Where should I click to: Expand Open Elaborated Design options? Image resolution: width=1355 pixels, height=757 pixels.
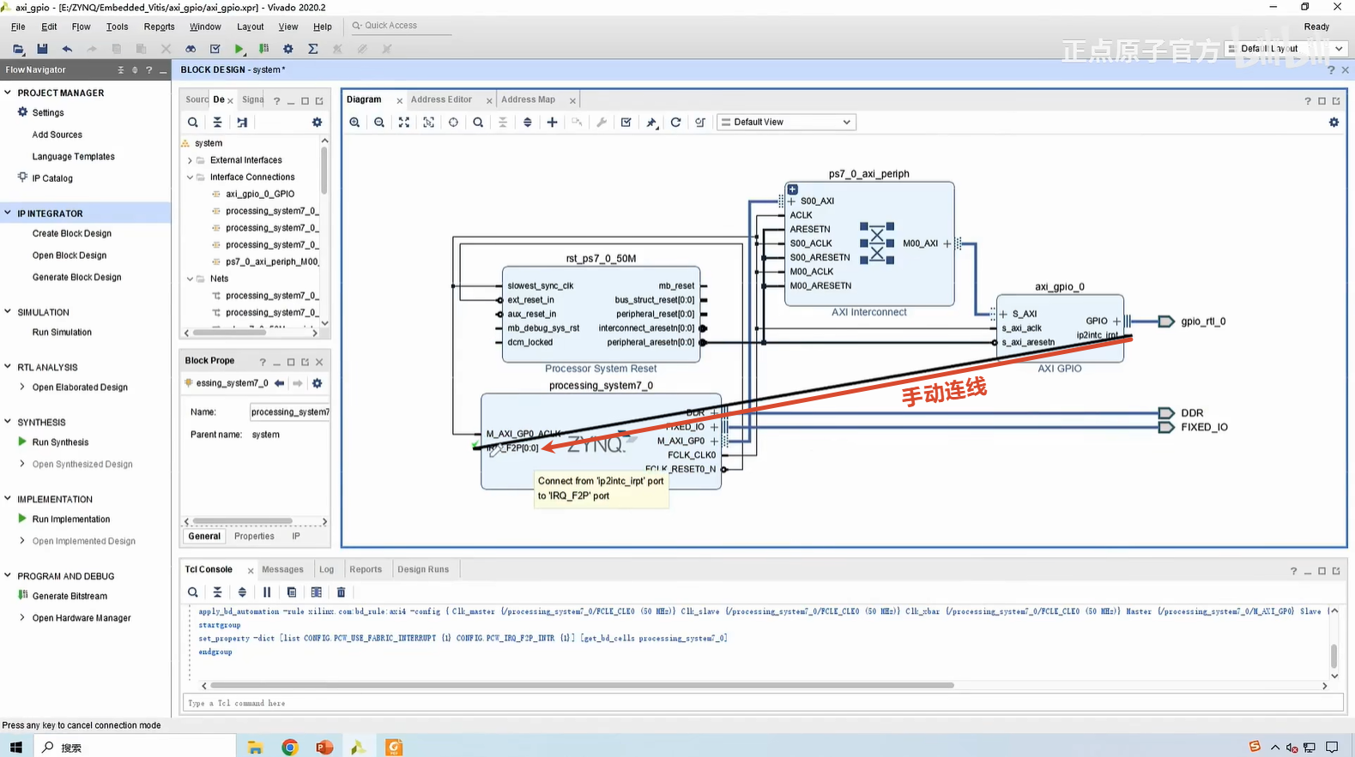[22, 387]
